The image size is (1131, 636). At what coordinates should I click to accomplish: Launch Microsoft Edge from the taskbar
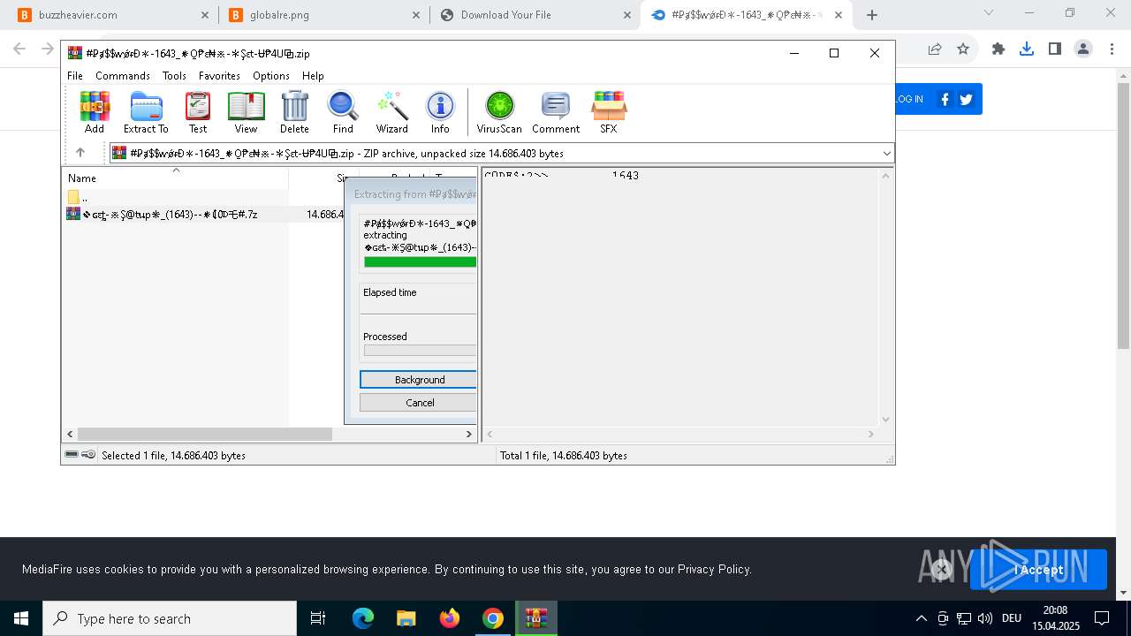(363, 618)
